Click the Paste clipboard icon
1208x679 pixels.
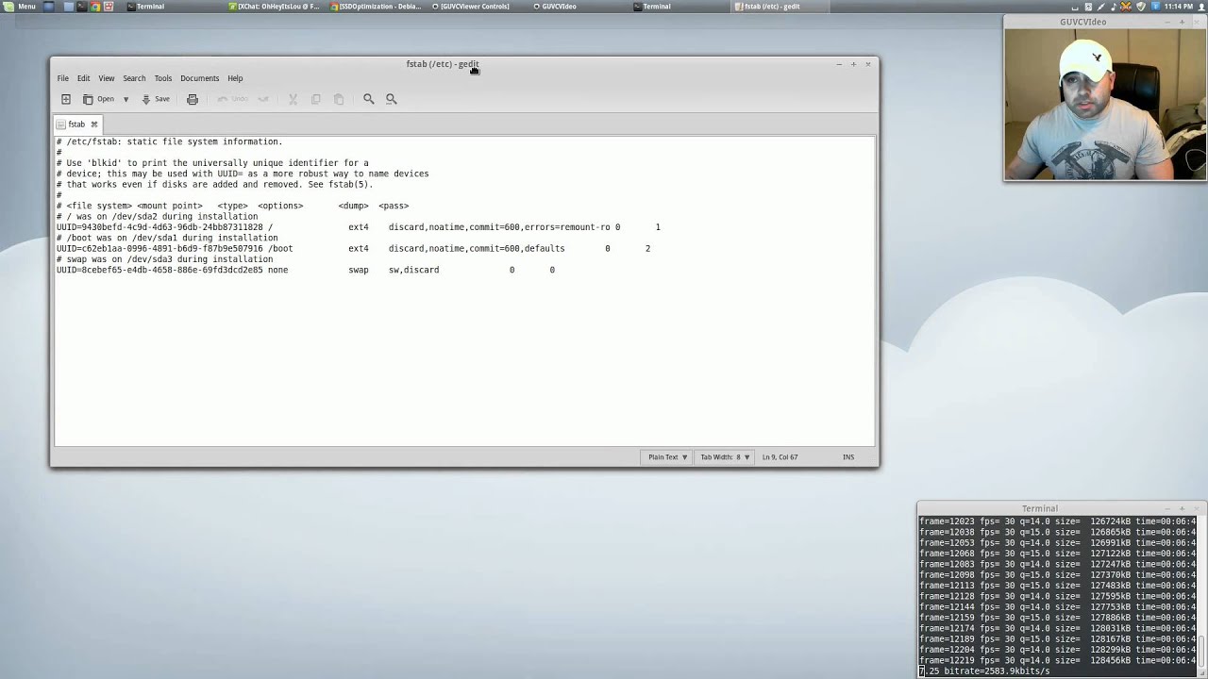click(x=339, y=99)
